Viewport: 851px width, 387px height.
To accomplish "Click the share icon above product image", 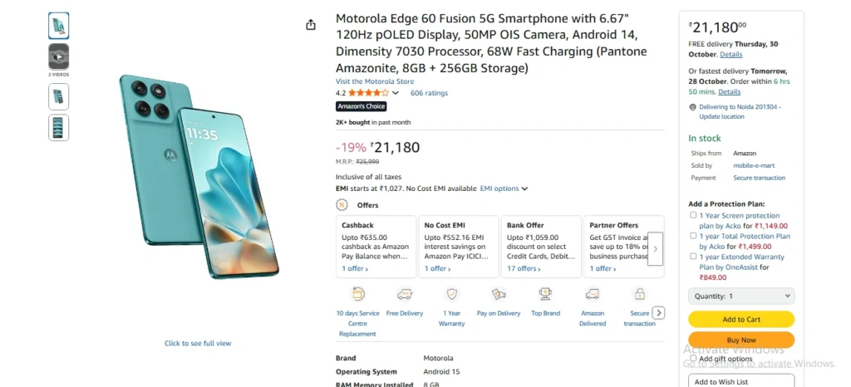I will click(311, 25).
